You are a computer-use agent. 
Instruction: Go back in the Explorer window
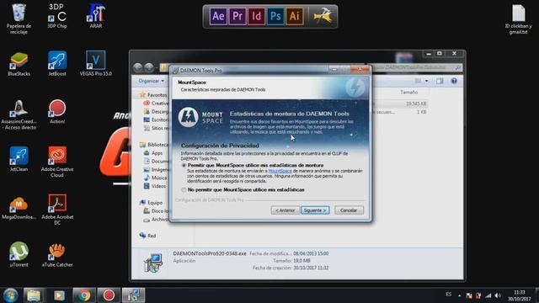click(138, 67)
